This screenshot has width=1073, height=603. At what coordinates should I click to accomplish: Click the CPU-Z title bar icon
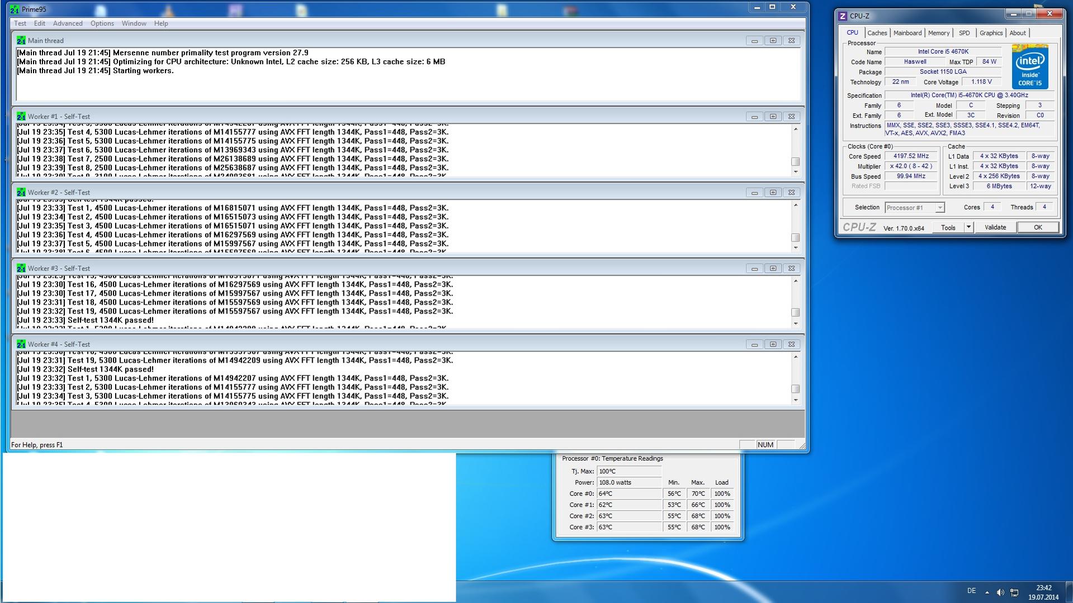point(843,16)
